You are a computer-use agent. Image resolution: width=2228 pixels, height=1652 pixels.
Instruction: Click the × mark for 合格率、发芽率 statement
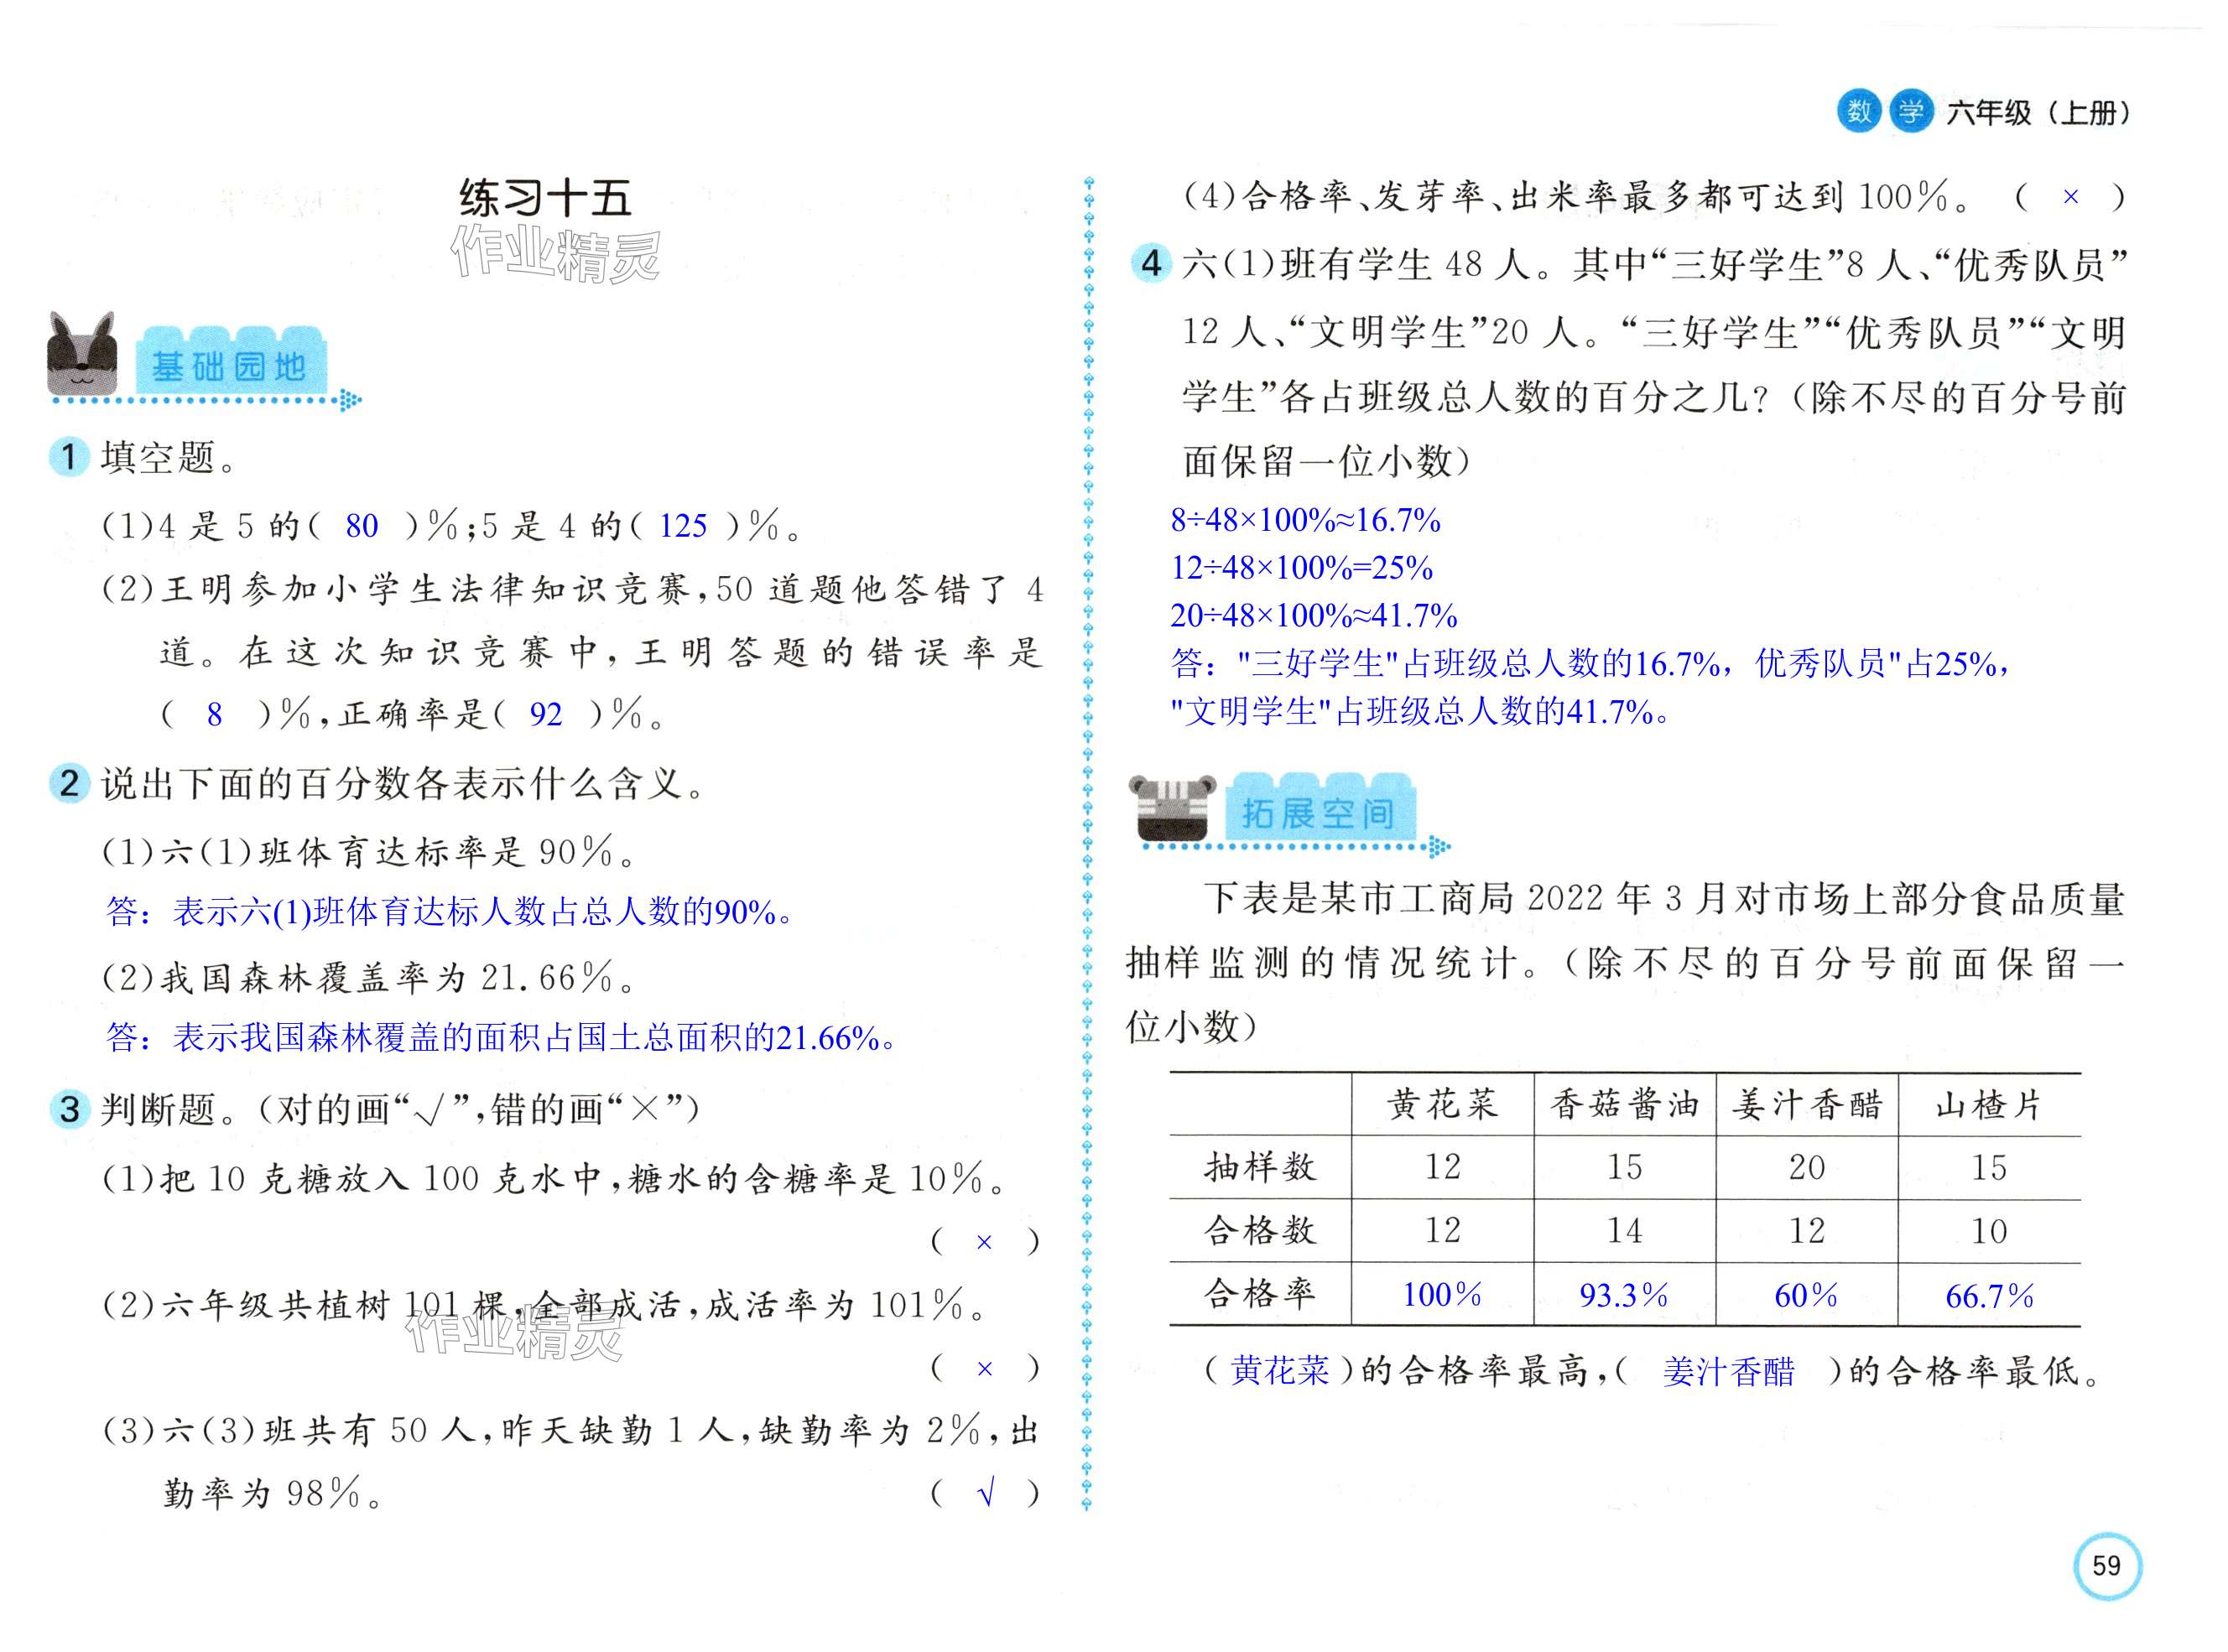pyautogui.click(x=2071, y=197)
